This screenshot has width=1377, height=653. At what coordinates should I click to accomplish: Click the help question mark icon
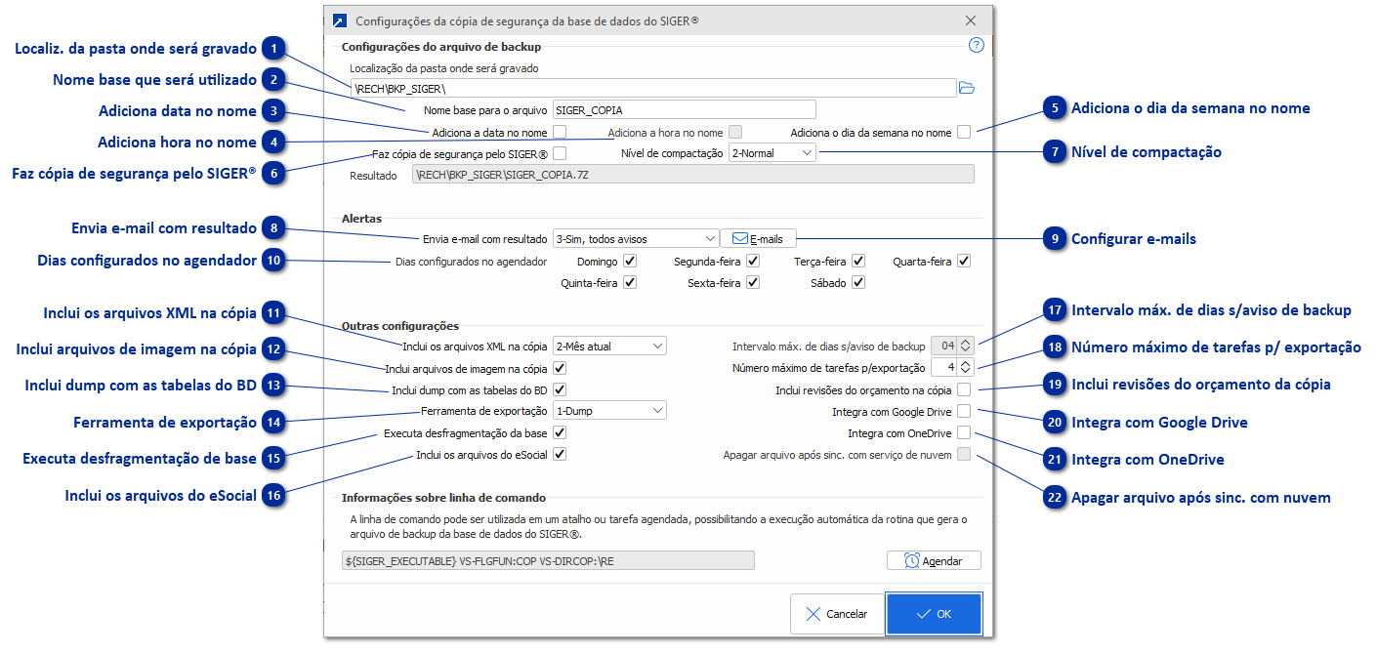point(976,45)
